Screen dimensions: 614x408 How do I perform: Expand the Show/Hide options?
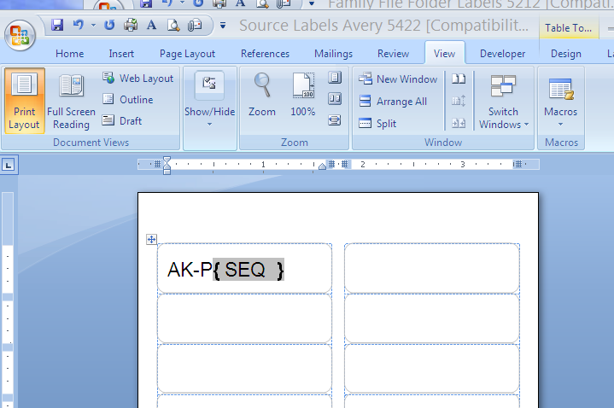click(x=209, y=101)
